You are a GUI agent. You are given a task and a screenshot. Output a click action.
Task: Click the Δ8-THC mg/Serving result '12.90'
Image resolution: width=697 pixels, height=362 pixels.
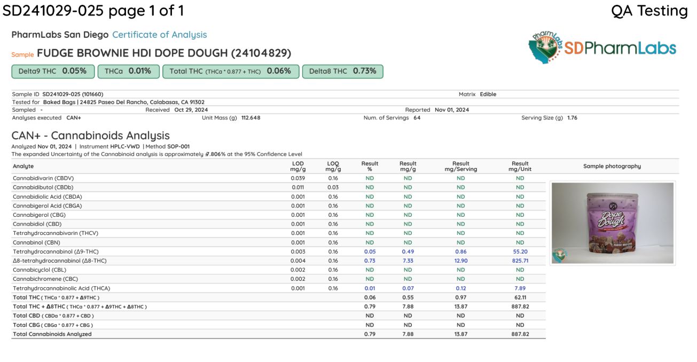click(x=461, y=261)
